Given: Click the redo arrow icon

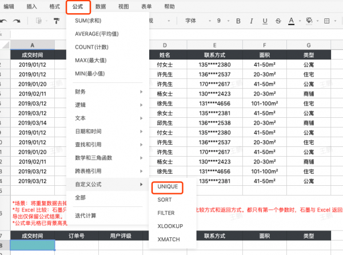Looking at the screenshot, I should pyautogui.click(x=17, y=21).
